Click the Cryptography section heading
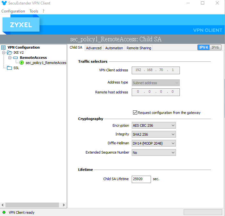This screenshot has height=216, width=225. click(x=91, y=119)
